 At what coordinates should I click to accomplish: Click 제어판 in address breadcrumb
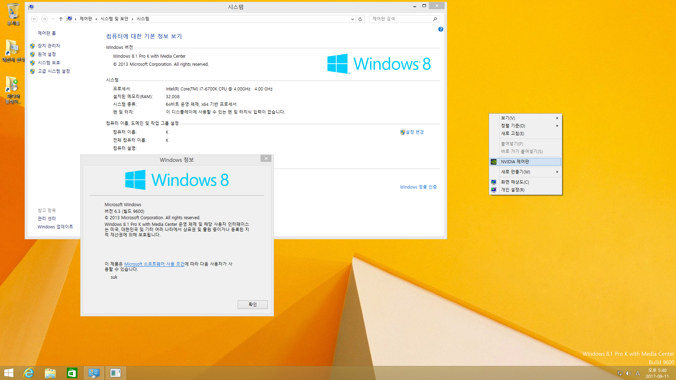(x=86, y=19)
